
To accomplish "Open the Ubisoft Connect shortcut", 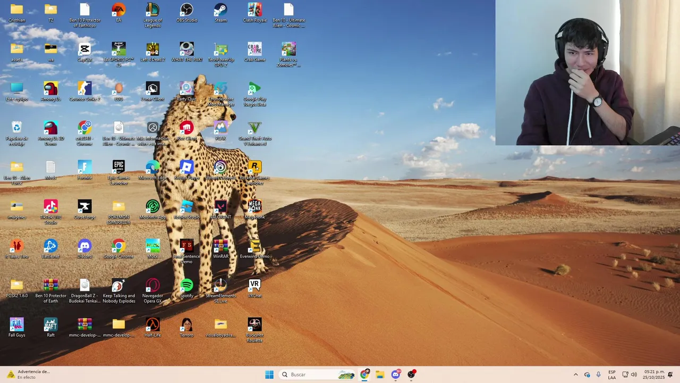I will [x=220, y=170].
